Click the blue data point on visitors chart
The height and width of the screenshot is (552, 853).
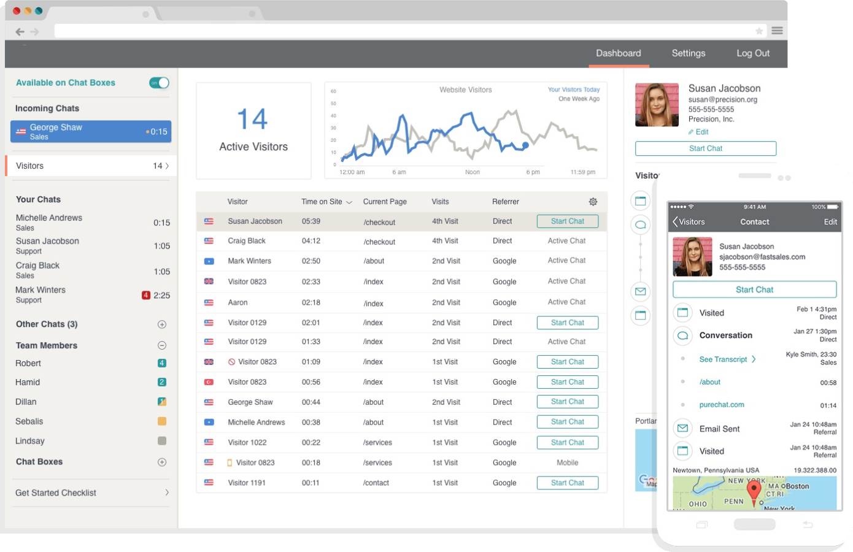tap(525, 145)
